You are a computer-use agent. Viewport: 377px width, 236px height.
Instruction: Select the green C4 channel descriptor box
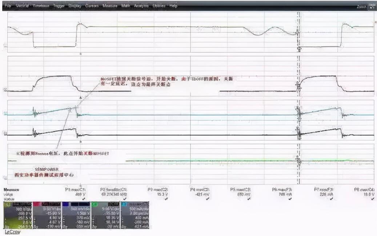pos(105,216)
